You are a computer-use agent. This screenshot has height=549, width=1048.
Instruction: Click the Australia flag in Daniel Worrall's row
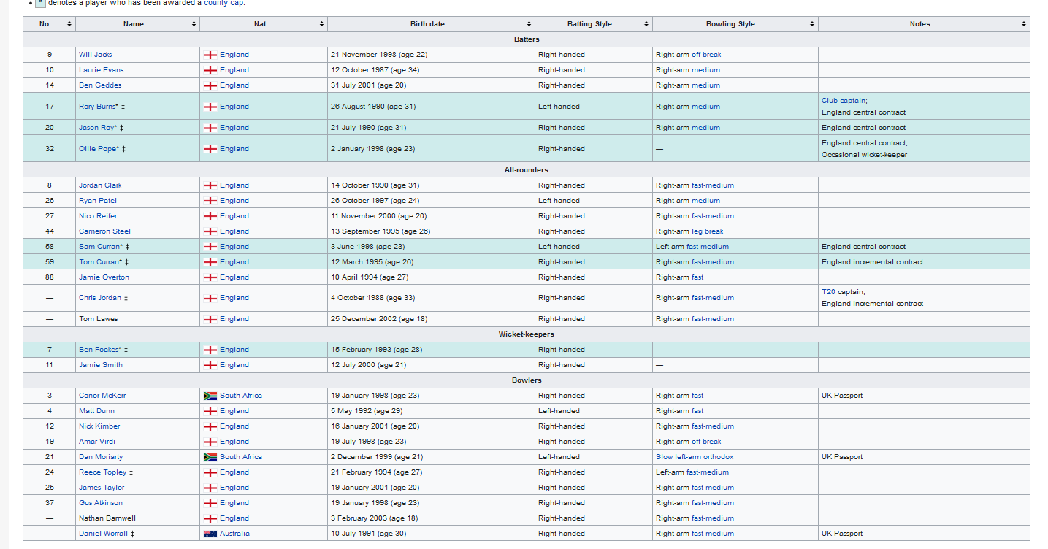210,534
